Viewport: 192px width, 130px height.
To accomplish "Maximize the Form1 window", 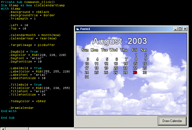I will point(180,29).
